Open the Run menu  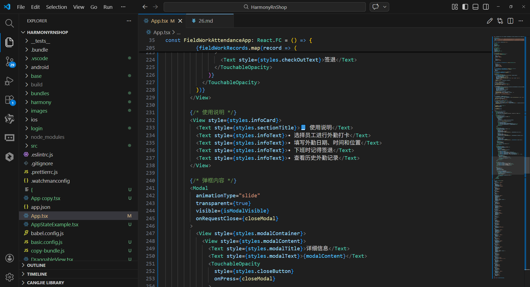pos(108,7)
